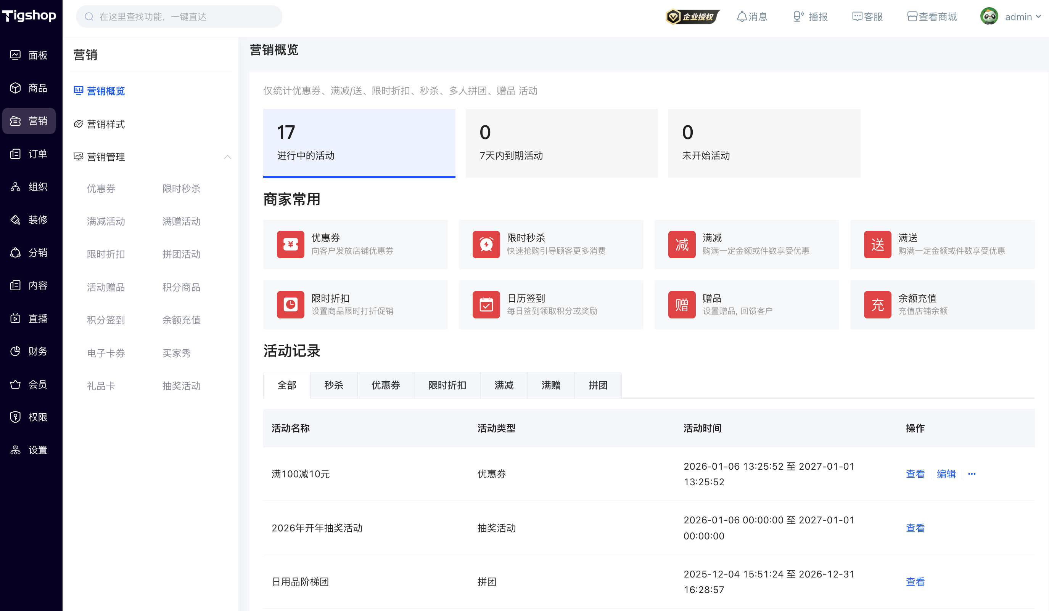Click the red 余额充值 充 icon
The height and width of the screenshot is (611, 1049).
pyautogui.click(x=877, y=305)
